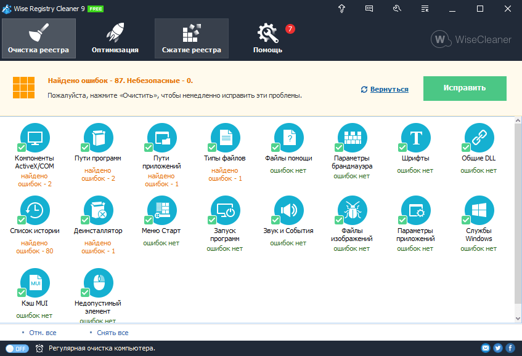Click the Параметры приложений label
Image resolution: width=522 pixels, height=356 pixels.
pos(415,234)
